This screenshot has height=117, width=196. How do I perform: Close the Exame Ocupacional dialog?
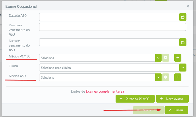188,6
